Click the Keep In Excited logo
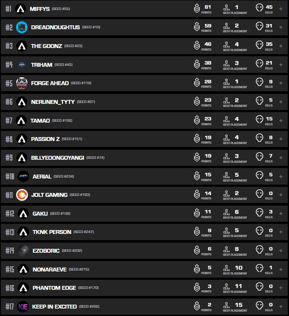 point(23,307)
